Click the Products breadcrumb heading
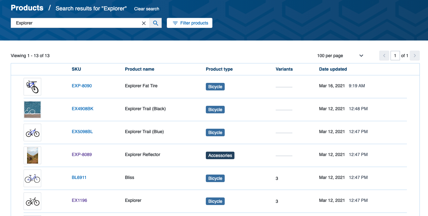The width and height of the screenshot is (428, 216). point(27,8)
